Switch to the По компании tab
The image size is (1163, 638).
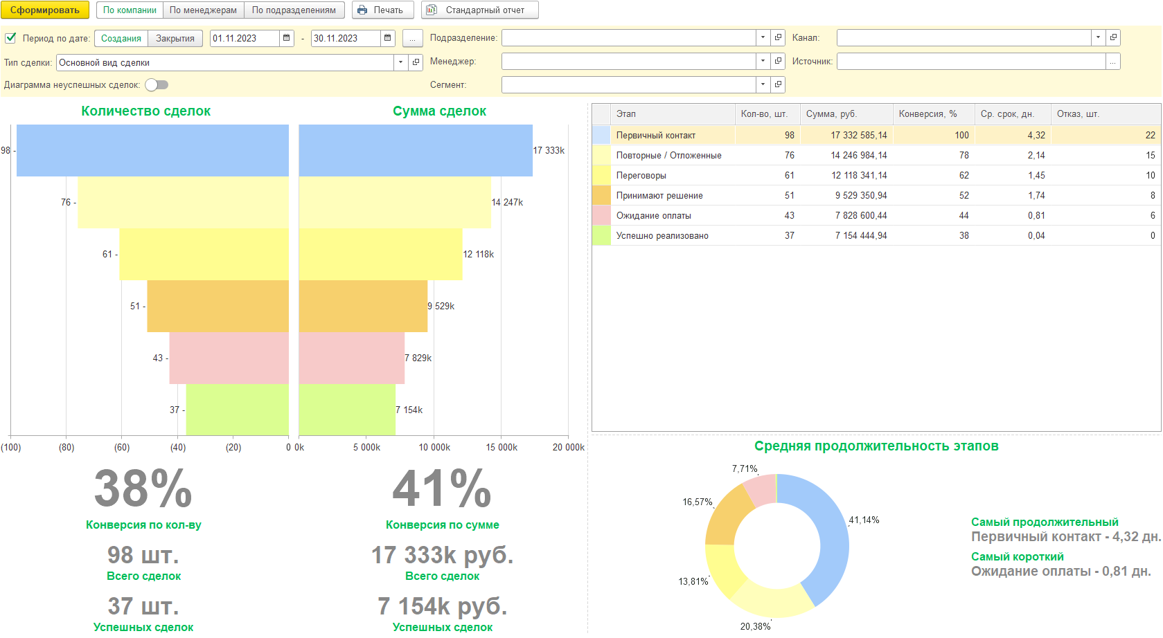click(130, 10)
